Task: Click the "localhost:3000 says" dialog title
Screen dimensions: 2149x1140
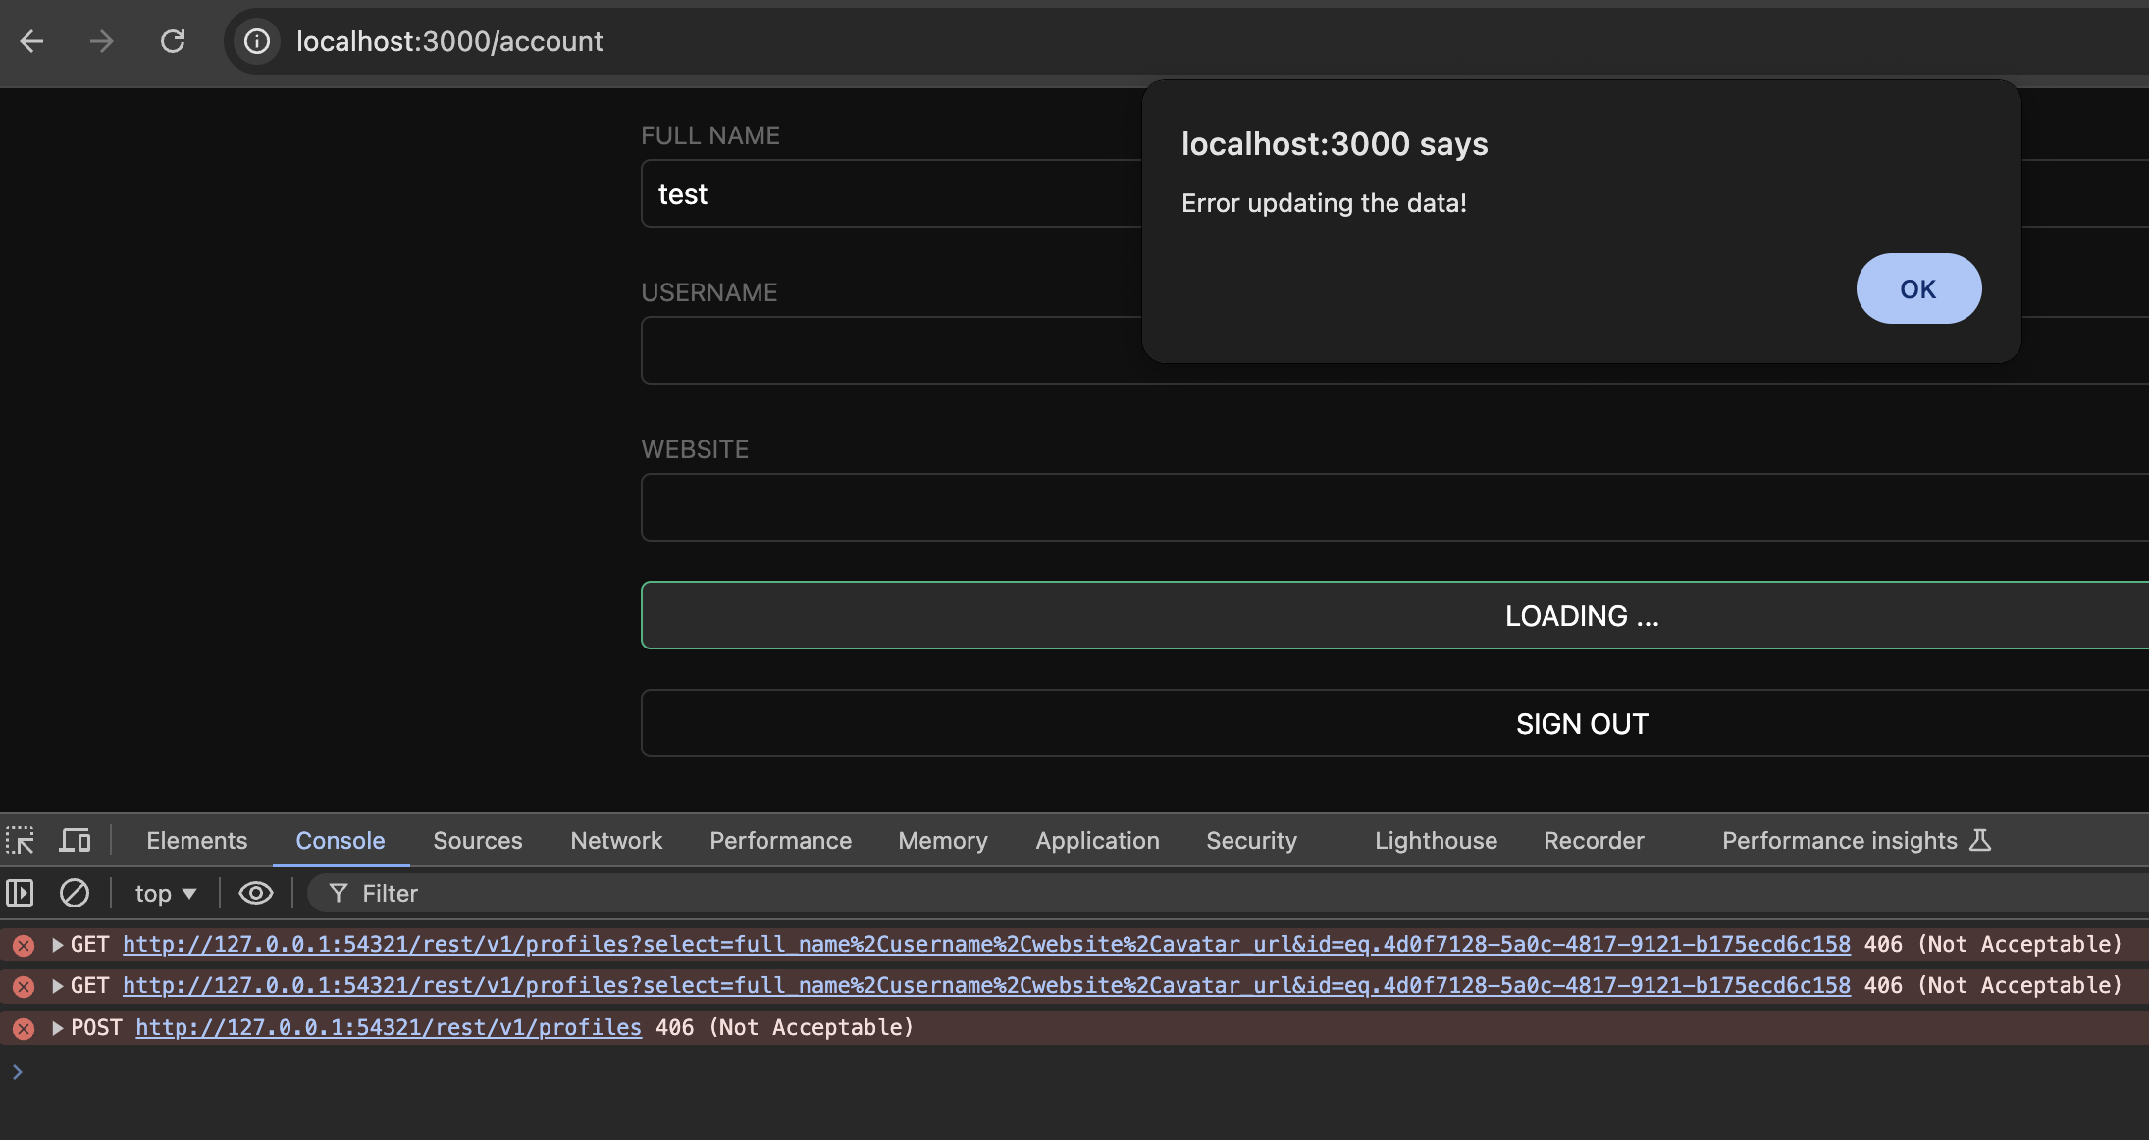Action: (1335, 144)
